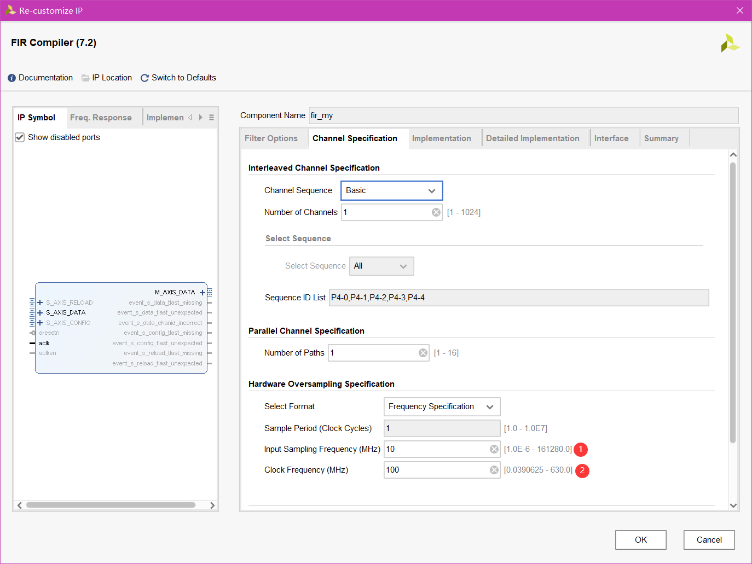Click the IP Symbol scroll-right arrow
Screen dimensions: 752x564
click(212, 505)
